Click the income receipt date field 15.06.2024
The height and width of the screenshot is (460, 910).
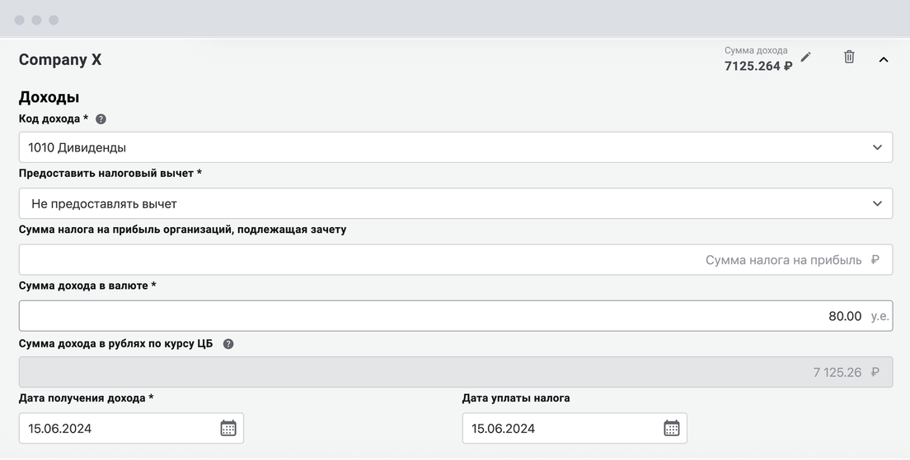(x=131, y=428)
